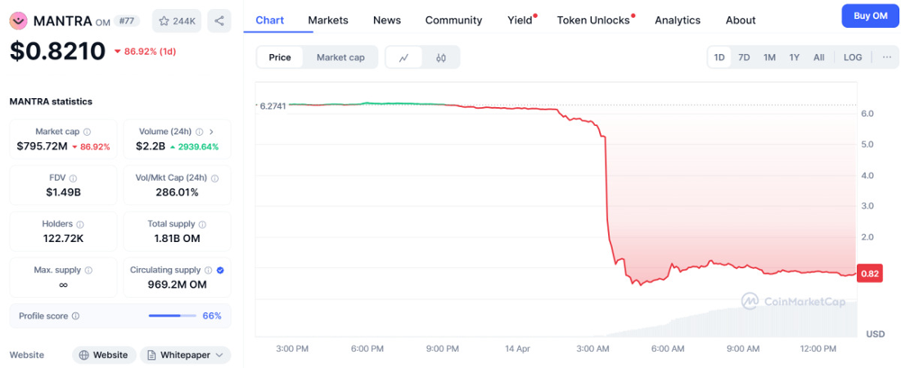This screenshot has width=901, height=368.
Task: Click the 122.72K holders value
Action: pyautogui.click(x=63, y=238)
